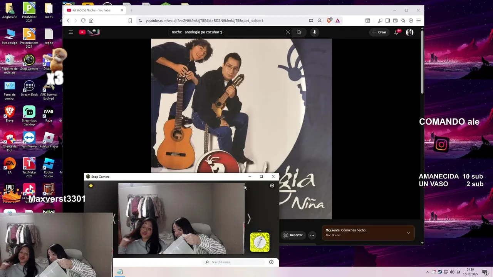Image resolution: width=493 pixels, height=277 pixels.
Task: Open the zoom-out indicator in the address bar
Action: (320, 20)
